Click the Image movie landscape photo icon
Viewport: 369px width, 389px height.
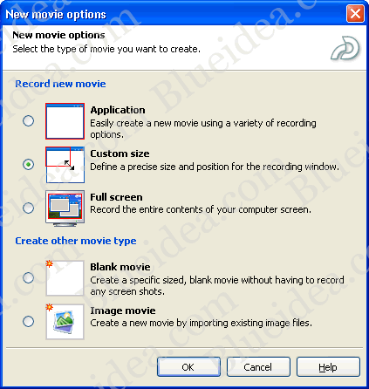65,322
